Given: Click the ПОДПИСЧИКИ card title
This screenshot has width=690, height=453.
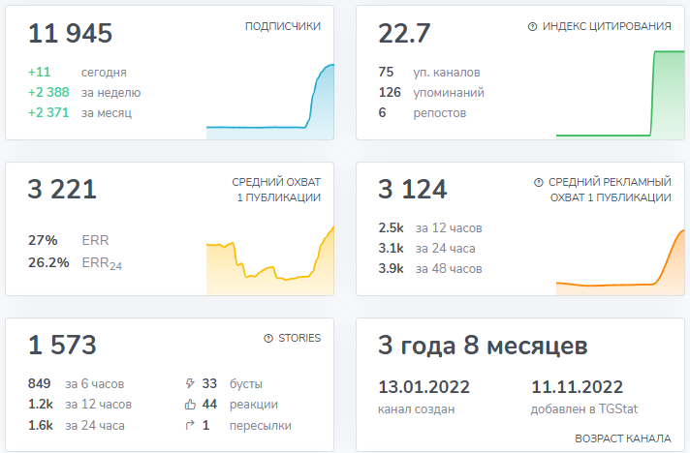Looking at the screenshot, I should point(282,27).
